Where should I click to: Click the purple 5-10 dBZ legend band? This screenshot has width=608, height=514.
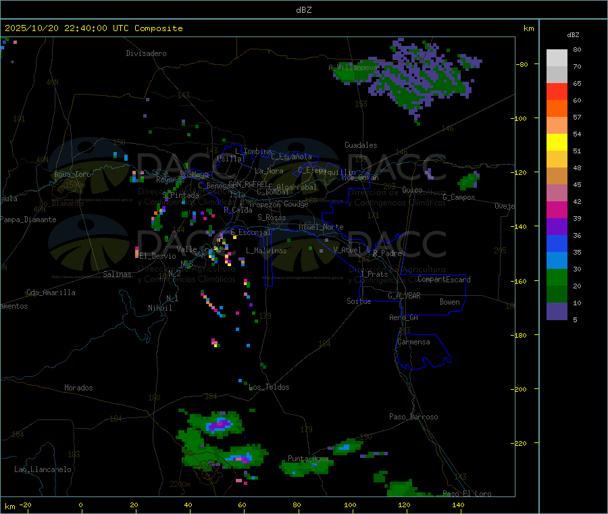tap(557, 311)
